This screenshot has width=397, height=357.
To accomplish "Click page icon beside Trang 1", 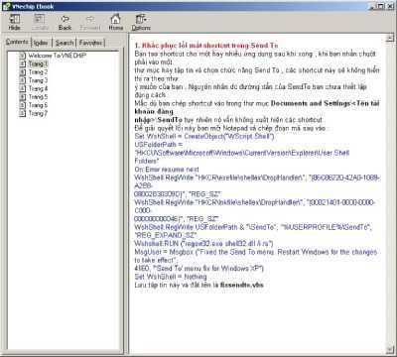I will click(x=23, y=63).
